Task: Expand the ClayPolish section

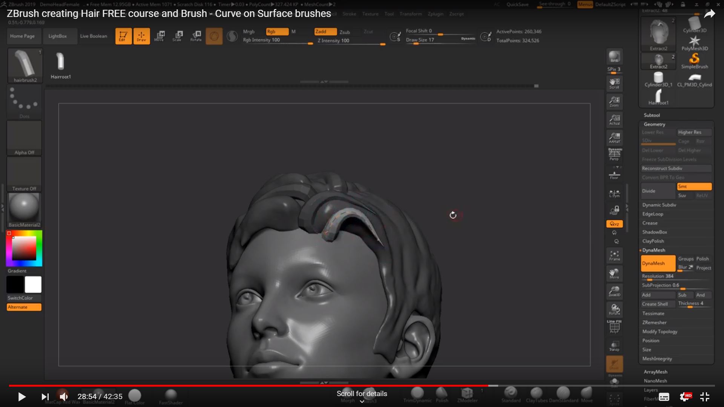Action: point(653,241)
